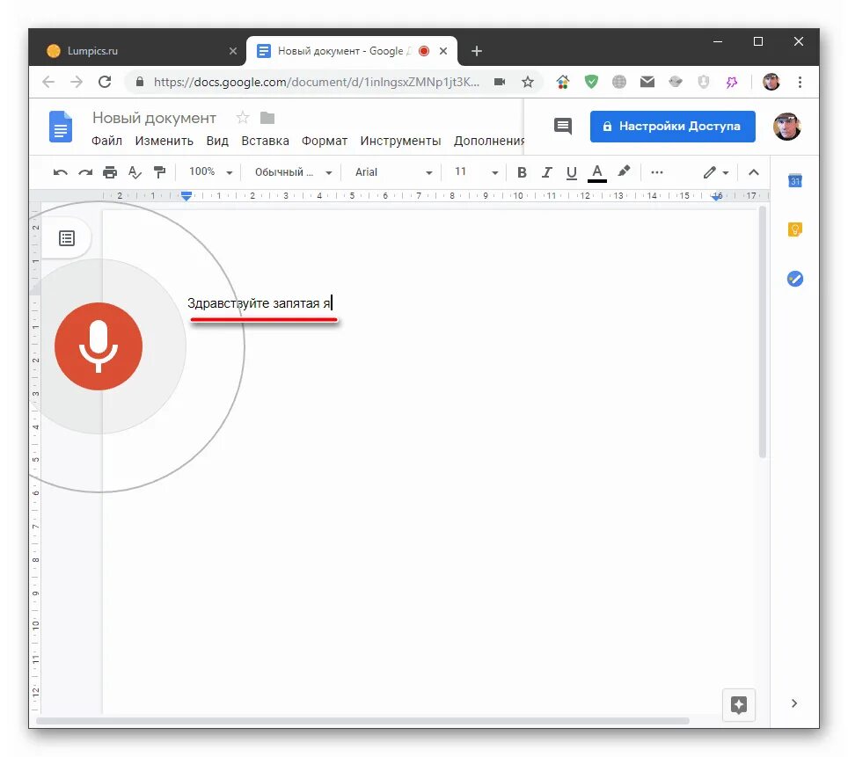Switch to the Lumpics.ru tab

coord(138,51)
